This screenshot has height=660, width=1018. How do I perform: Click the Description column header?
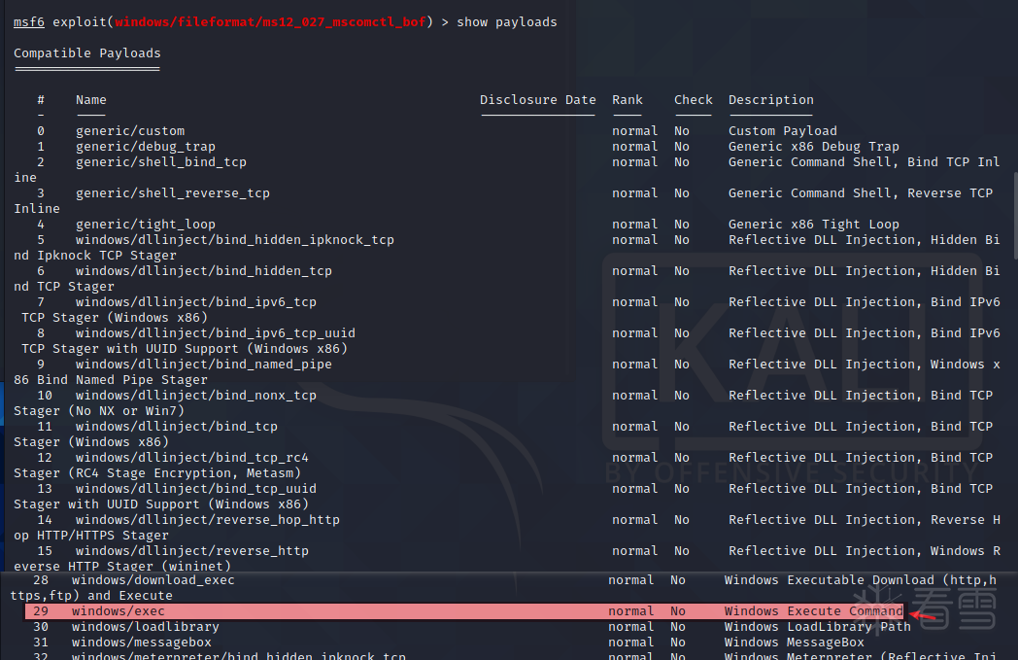click(771, 100)
